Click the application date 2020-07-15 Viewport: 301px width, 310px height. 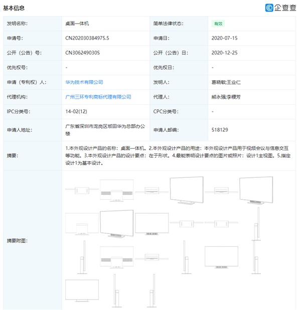click(224, 38)
